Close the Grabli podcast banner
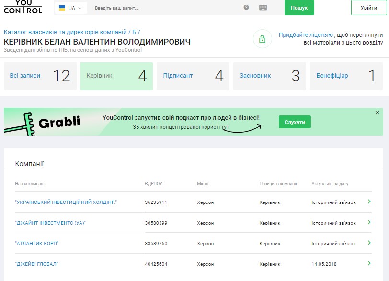This screenshot has width=389, height=281. click(377, 112)
